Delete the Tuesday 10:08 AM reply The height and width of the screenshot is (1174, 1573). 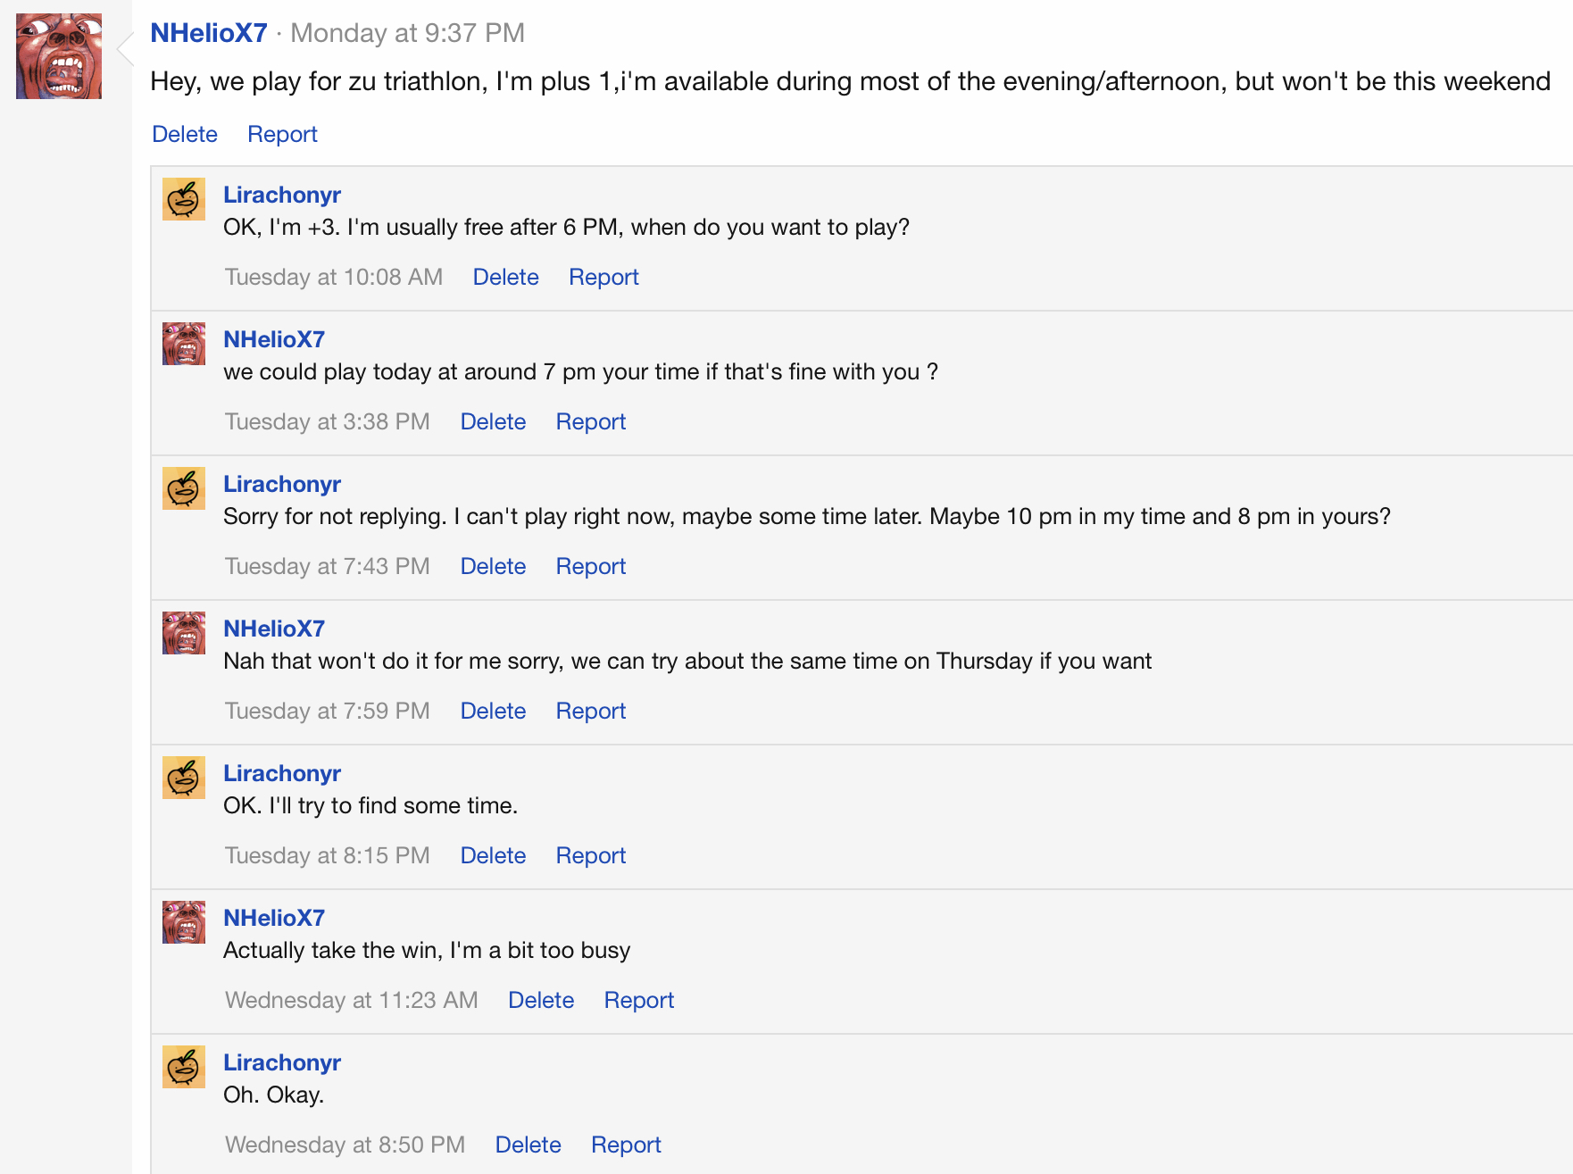[x=505, y=277]
